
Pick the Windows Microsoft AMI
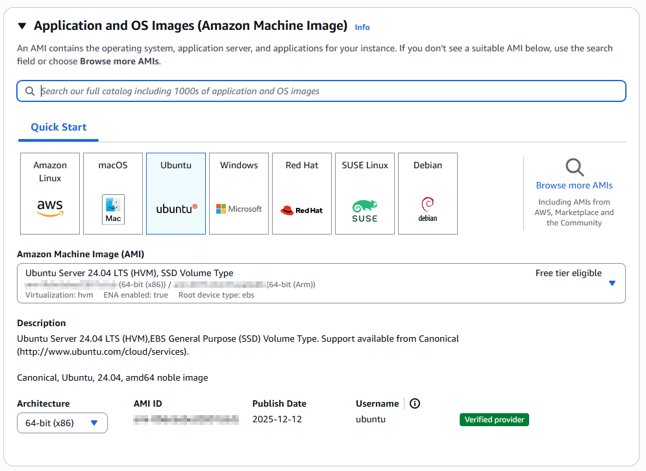pyautogui.click(x=239, y=193)
